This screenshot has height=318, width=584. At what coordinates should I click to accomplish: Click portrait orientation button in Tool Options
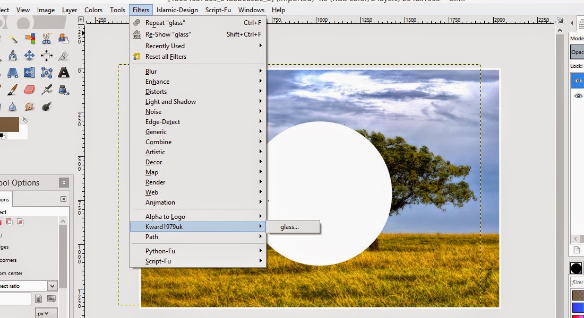38,299
